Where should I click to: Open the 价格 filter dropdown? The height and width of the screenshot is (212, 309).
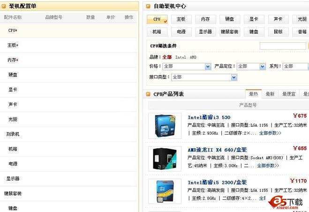coord(187,67)
